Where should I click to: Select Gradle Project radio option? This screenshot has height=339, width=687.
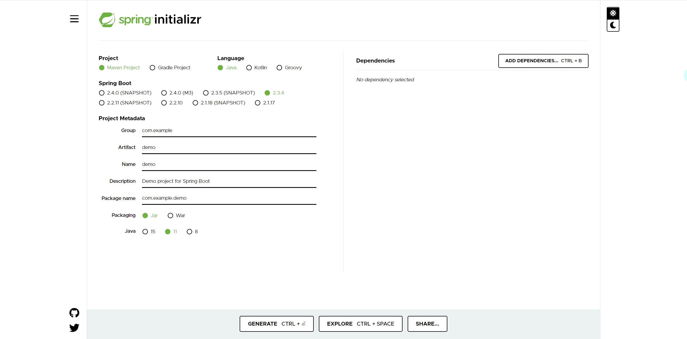tap(152, 68)
